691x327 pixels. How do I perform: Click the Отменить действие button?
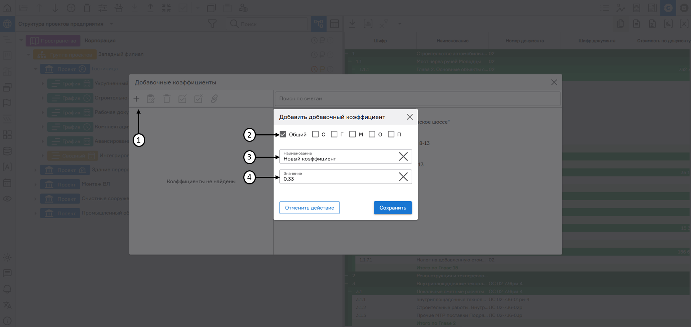(309, 207)
